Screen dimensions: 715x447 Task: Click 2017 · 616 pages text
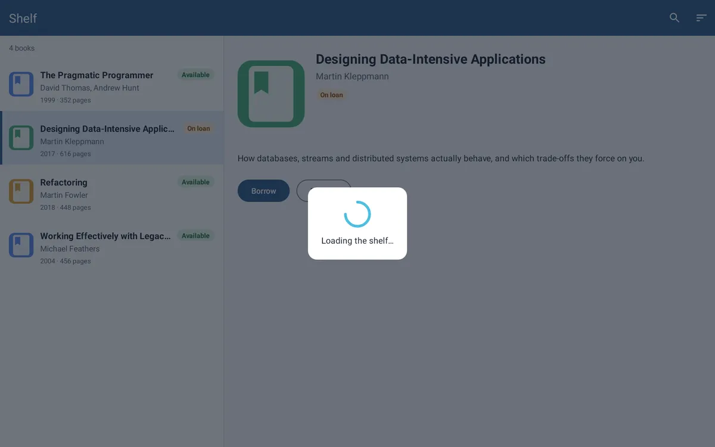tap(66, 154)
